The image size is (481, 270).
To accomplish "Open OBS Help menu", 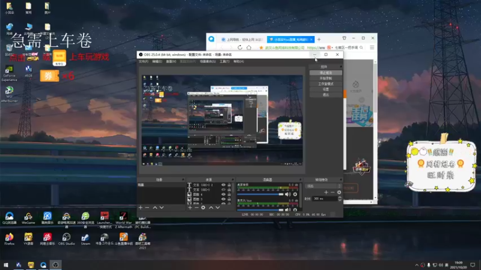I will click(238, 62).
